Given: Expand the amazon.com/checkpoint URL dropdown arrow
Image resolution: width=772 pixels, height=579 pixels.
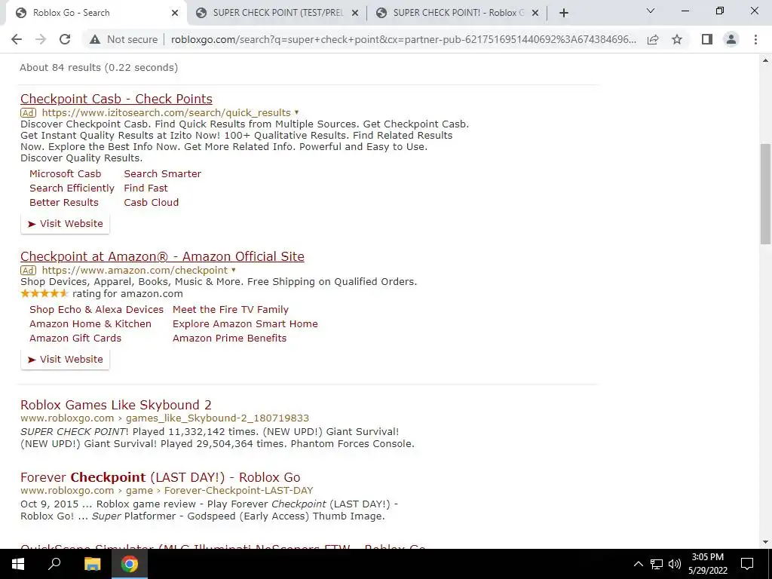Looking at the screenshot, I should pos(234,271).
